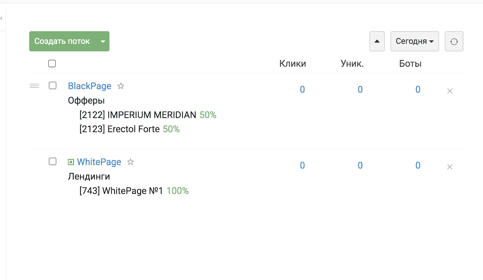This screenshot has height=280, width=483.
Task: Toggle the select-all streams checkbox
Action: pyautogui.click(x=52, y=63)
